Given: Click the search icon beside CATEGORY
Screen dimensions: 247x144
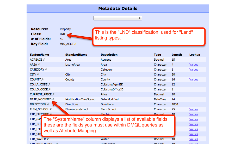Looking at the screenshot, I should pyautogui.click(x=46, y=70).
